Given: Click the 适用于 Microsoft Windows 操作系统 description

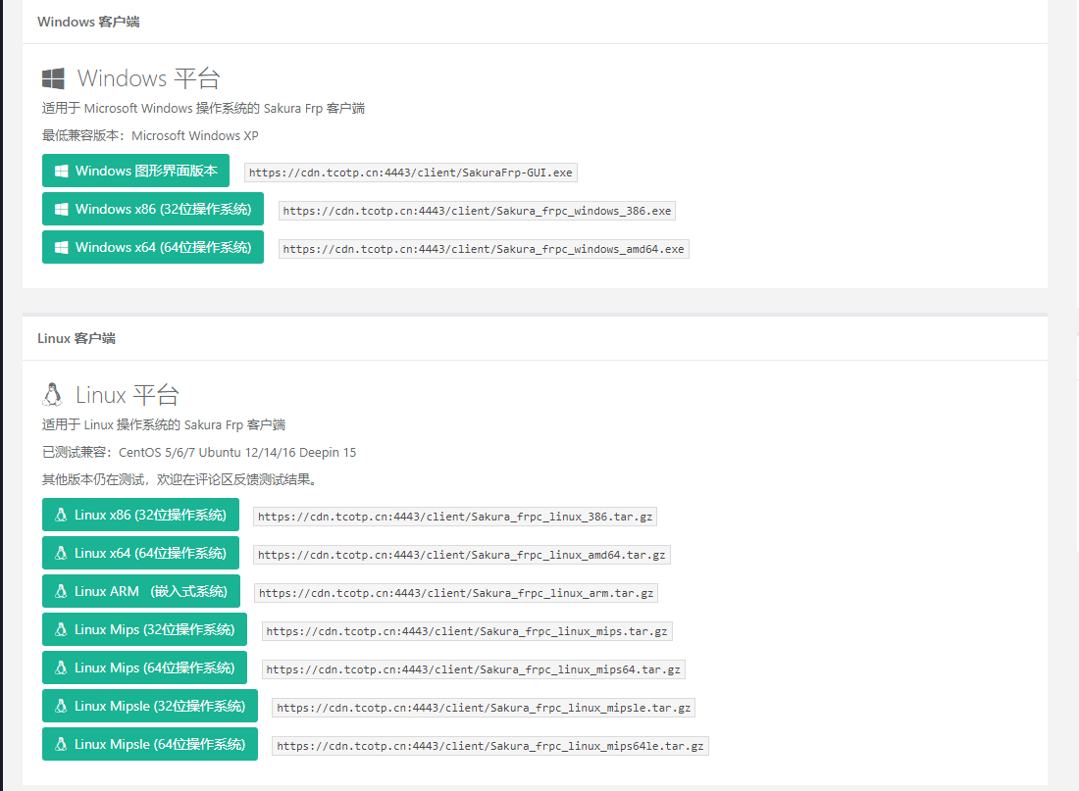Looking at the screenshot, I should [x=203, y=108].
